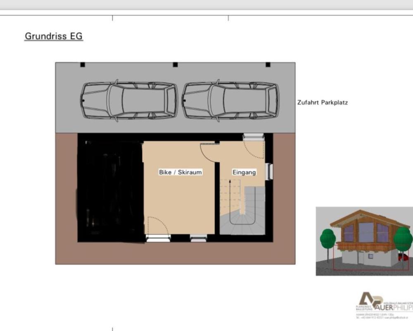Viewport: 413px width, 331px height.
Task: Open the 3D house rendering thumbnail
Action: click(364, 241)
